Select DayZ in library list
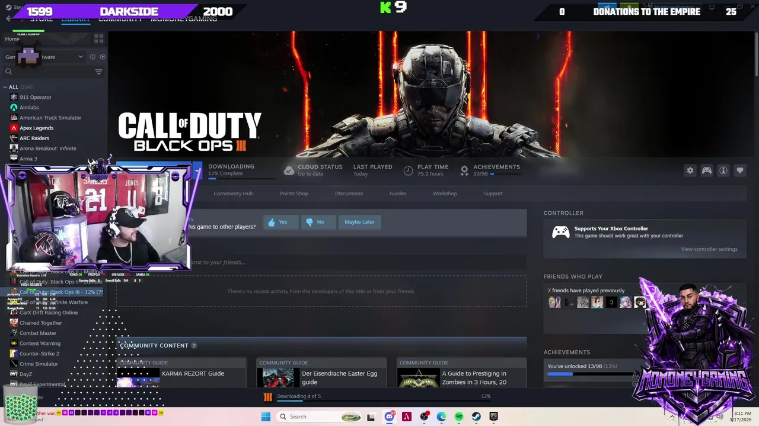 pos(26,374)
